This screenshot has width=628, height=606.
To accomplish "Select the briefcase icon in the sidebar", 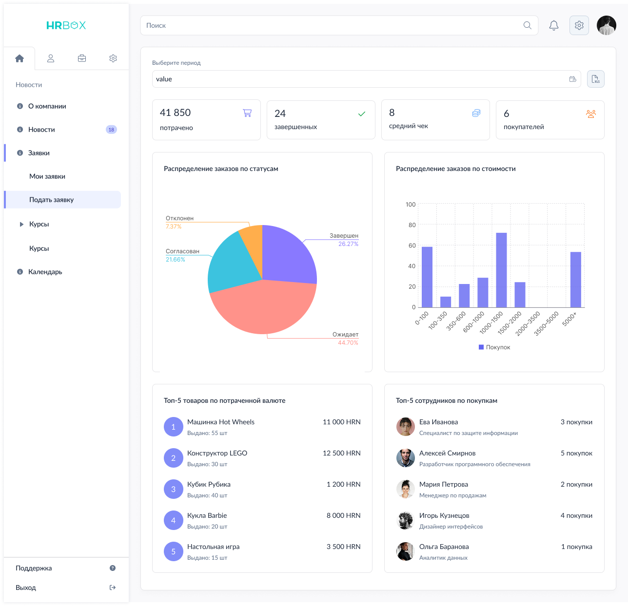I will [81, 58].
